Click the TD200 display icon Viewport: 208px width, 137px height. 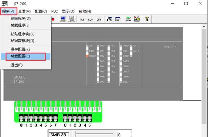point(128,19)
